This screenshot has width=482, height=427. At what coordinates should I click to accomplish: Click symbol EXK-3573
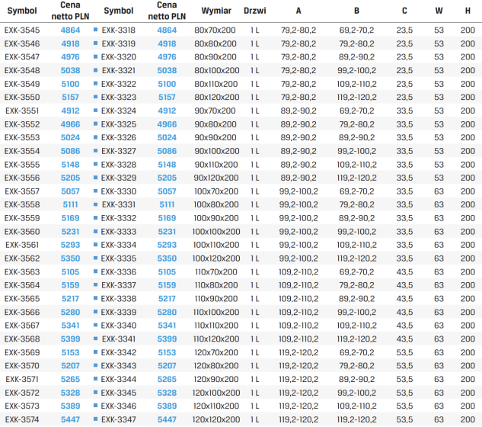22,406
